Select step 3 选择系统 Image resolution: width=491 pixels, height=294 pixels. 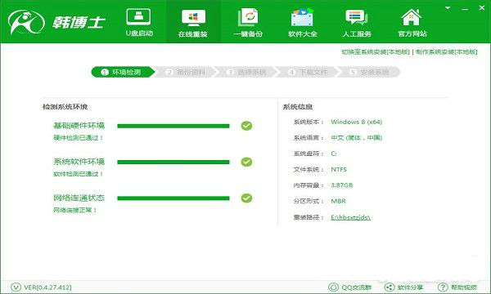[247, 72]
